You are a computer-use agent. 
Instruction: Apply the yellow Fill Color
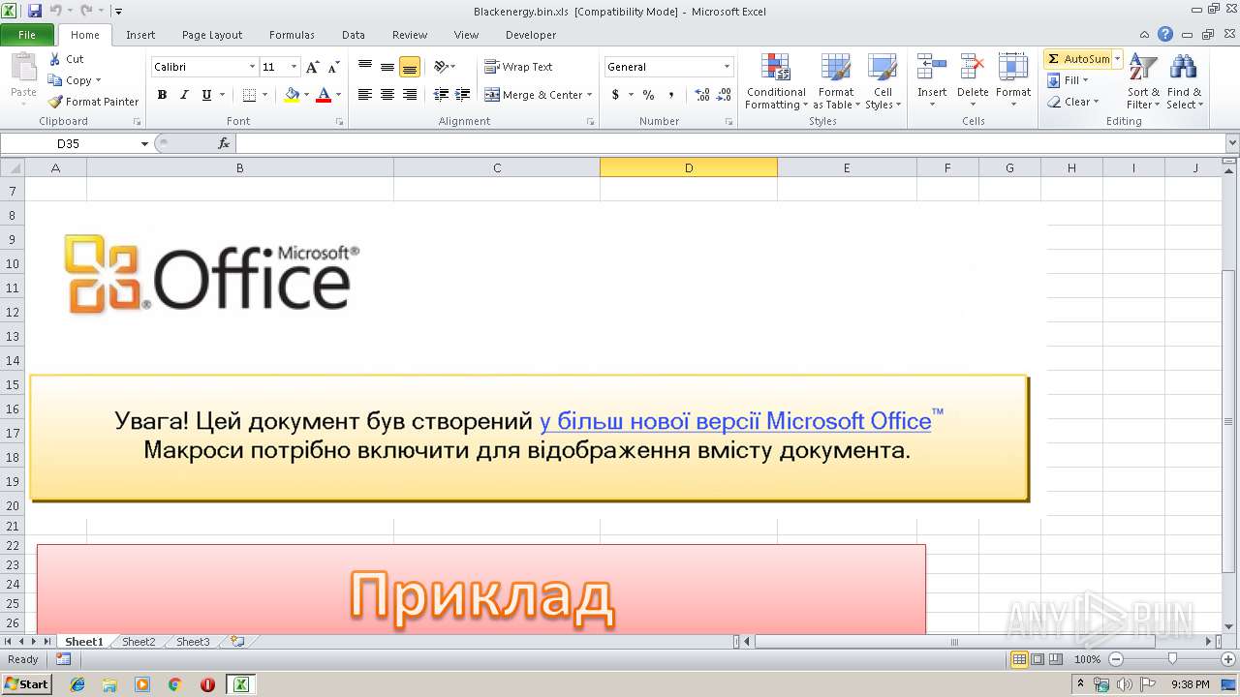tap(292, 95)
